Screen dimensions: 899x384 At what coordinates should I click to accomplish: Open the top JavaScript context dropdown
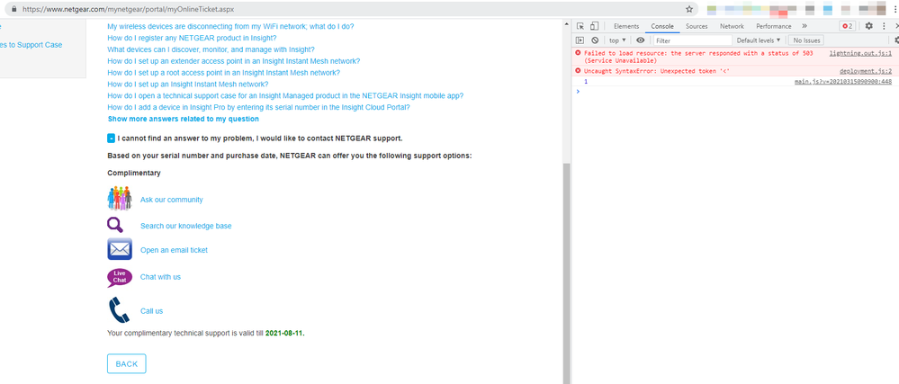click(x=617, y=40)
